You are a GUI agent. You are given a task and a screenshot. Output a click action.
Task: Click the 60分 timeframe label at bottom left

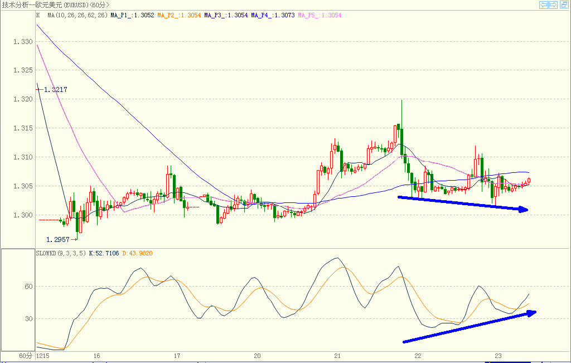(x=26, y=356)
